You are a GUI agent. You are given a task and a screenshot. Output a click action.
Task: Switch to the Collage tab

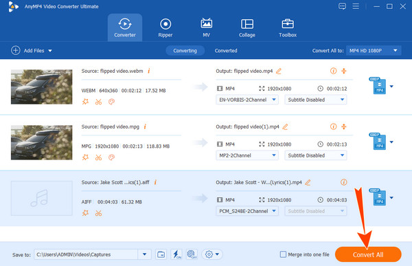[247, 27]
